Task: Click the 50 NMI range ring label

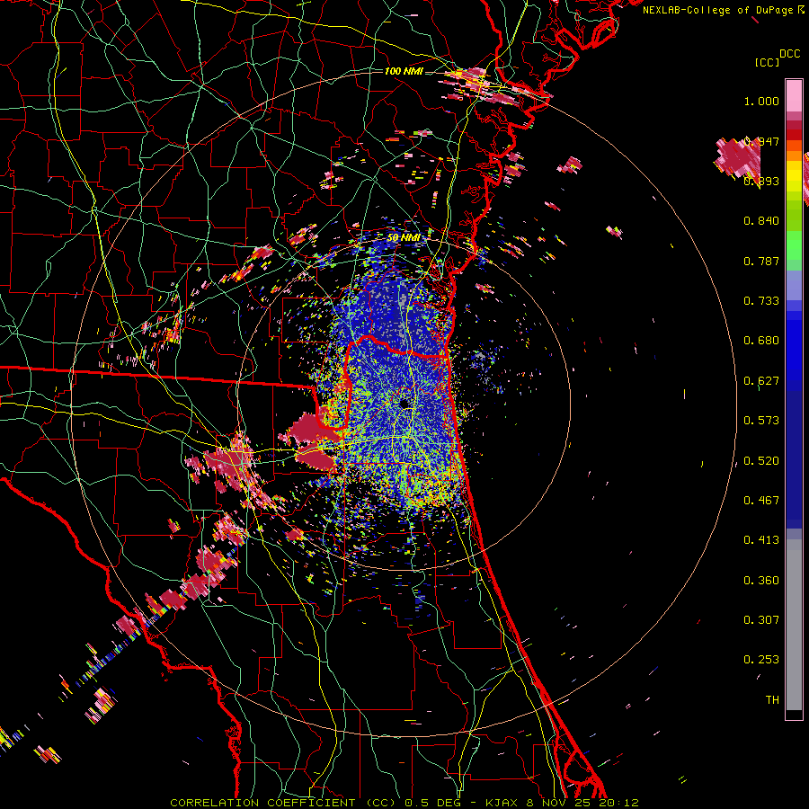Action: pyautogui.click(x=404, y=238)
